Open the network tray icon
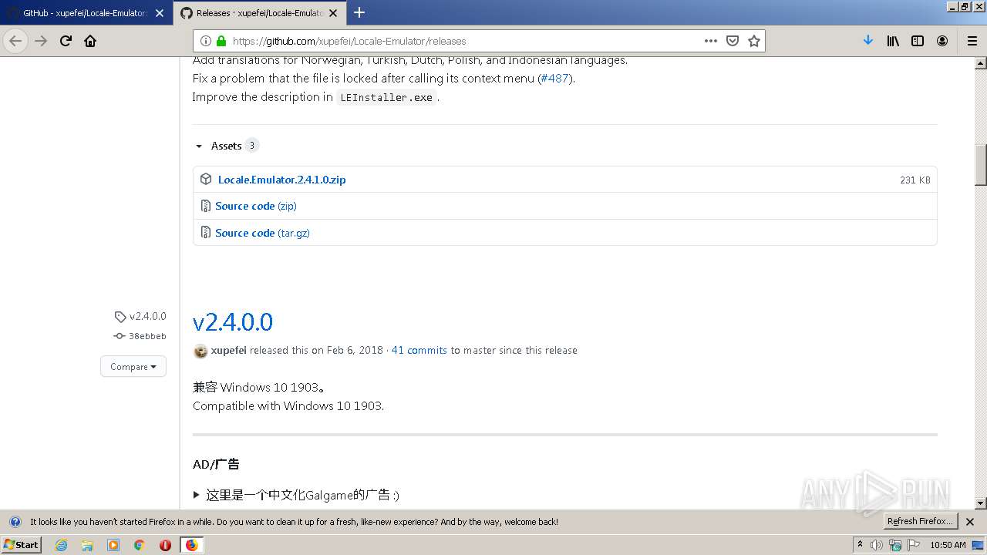Viewport: 987px width, 555px height. (x=895, y=545)
